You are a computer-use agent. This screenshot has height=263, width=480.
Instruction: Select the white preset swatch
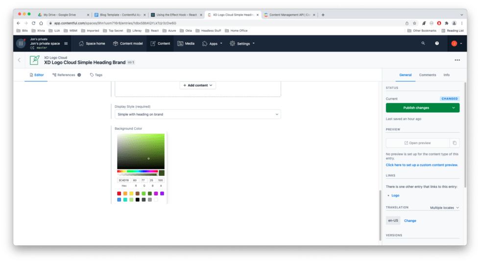click(156, 200)
